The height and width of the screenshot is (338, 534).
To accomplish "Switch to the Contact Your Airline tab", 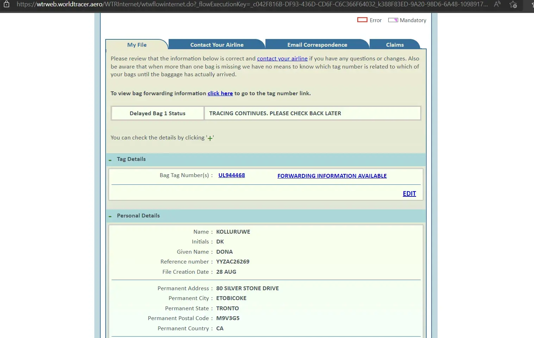I will [217, 45].
